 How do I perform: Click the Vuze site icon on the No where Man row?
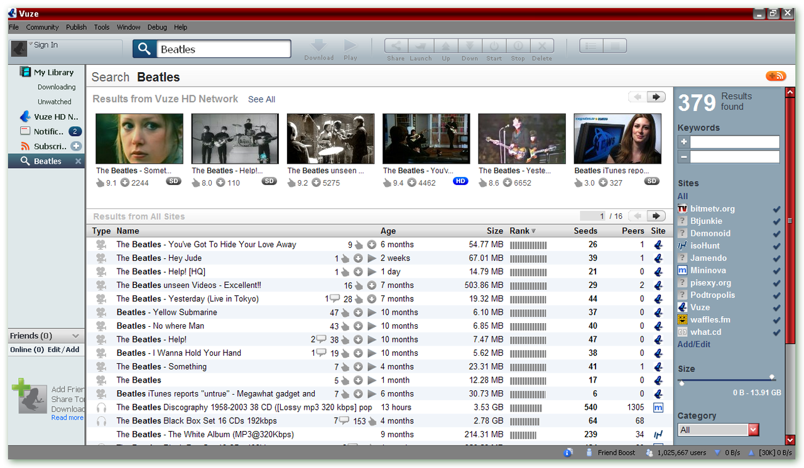(658, 326)
